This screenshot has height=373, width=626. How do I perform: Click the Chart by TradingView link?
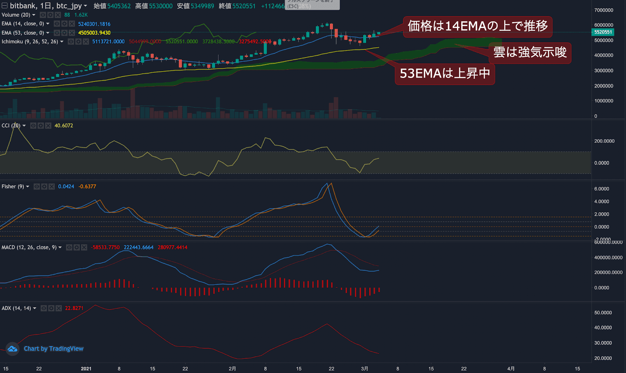pyautogui.click(x=54, y=348)
